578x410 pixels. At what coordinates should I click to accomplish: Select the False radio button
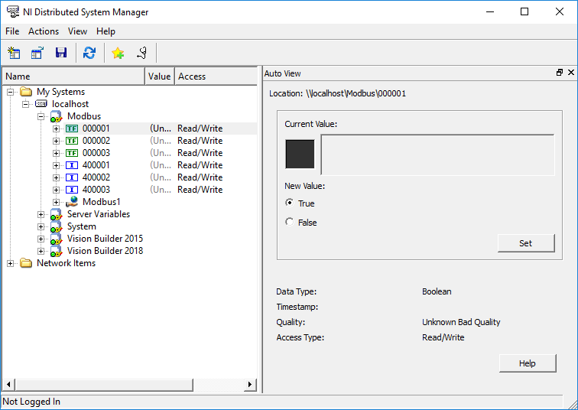pyautogui.click(x=289, y=222)
